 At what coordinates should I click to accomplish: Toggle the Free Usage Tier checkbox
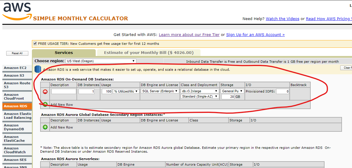pos(35,43)
